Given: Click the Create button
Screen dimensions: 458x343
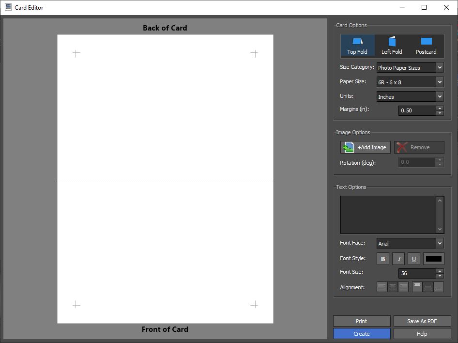Looking at the screenshot, I should [362, 334].
